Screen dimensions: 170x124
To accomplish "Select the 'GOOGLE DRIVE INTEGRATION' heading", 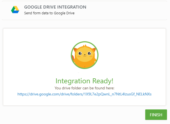I will [x=55, y=7].
